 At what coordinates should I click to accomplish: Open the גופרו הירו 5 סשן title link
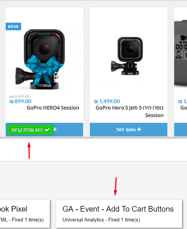[x=129, y=111]
